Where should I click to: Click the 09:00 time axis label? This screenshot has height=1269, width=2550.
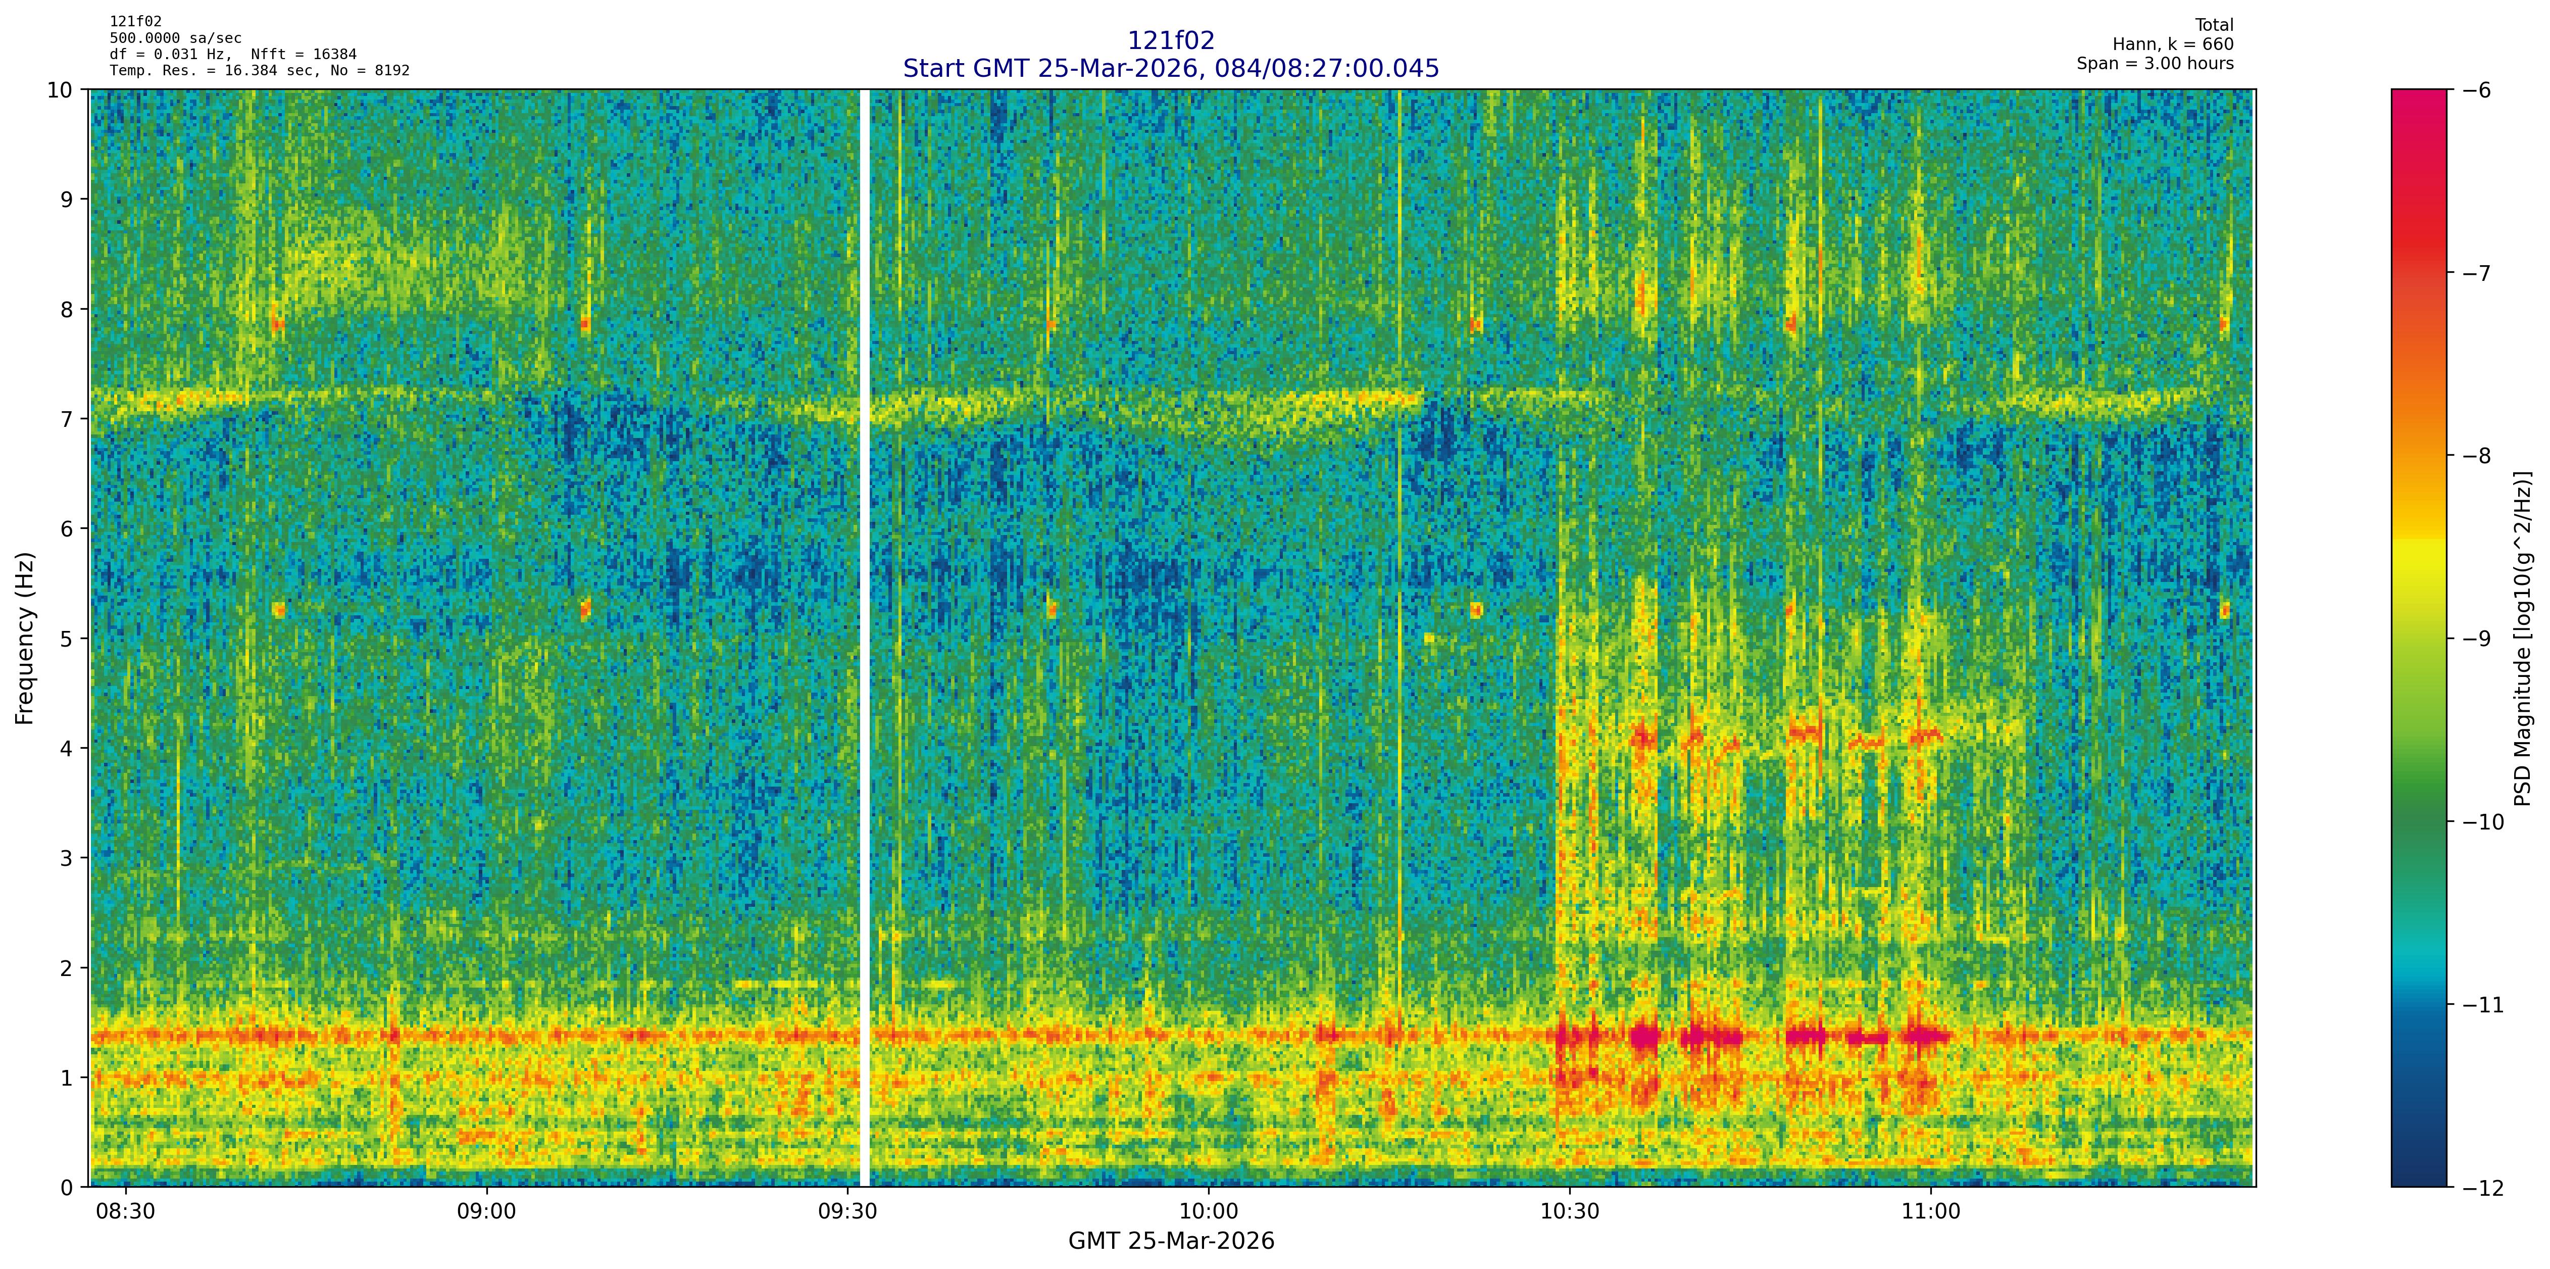tap(486, 1212)
